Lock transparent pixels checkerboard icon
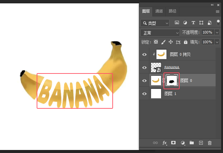Screen dimensions: 223x153 click(x=156, y=42)
